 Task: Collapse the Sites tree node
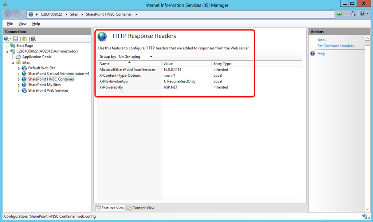point(13,62)
